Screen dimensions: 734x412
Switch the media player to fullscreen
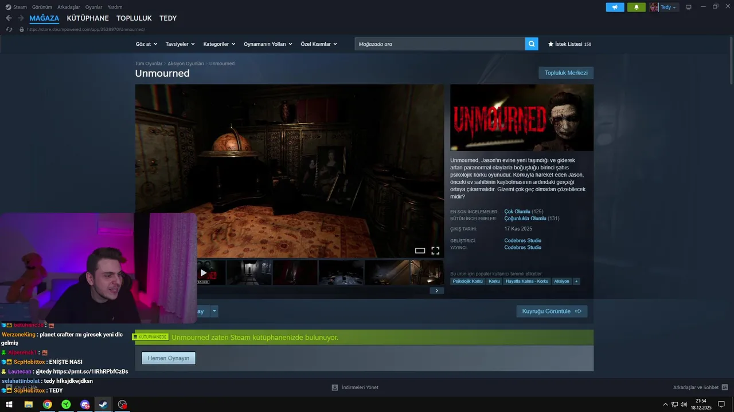[x=435, y=251]
